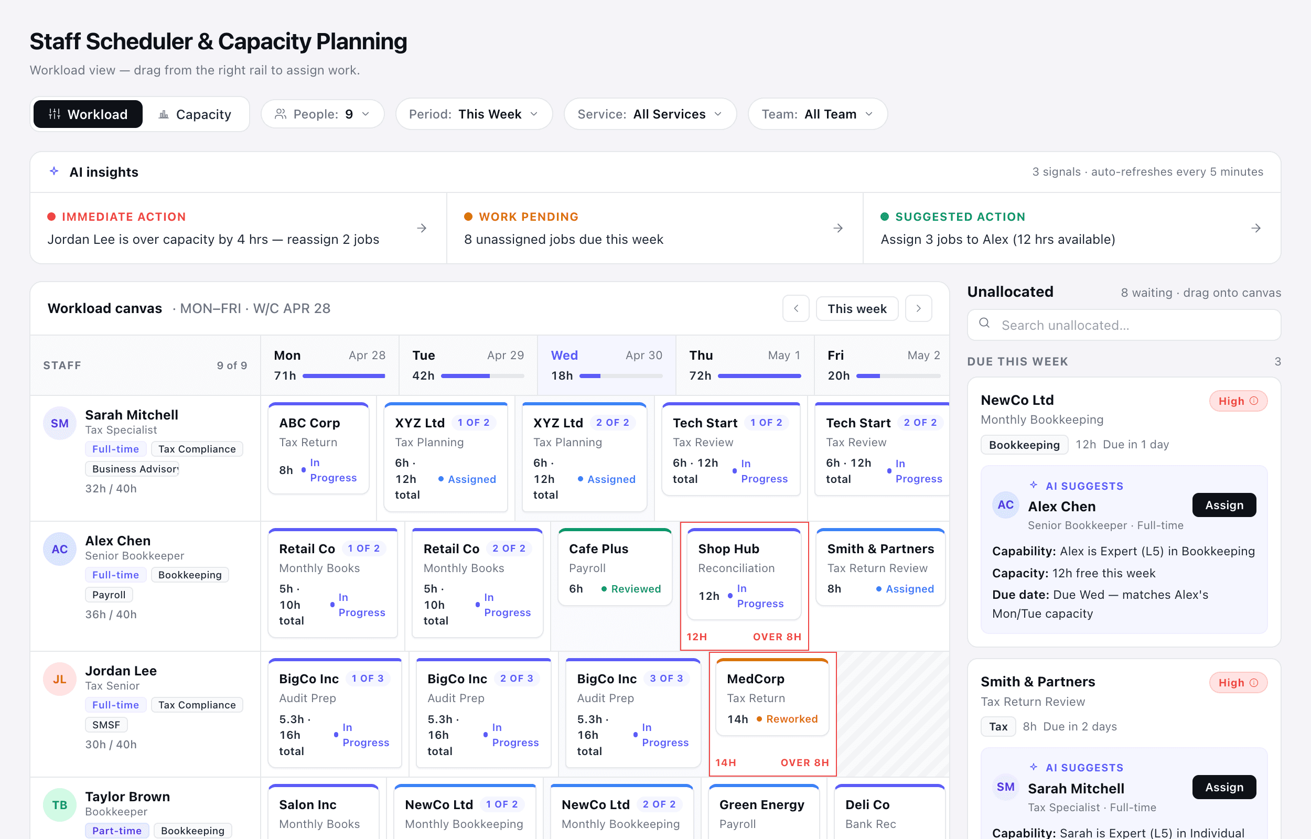Click the AC avatar in the AI suggestion
The width and height of the screenshot is (1311, 839).
[1005, 505]
